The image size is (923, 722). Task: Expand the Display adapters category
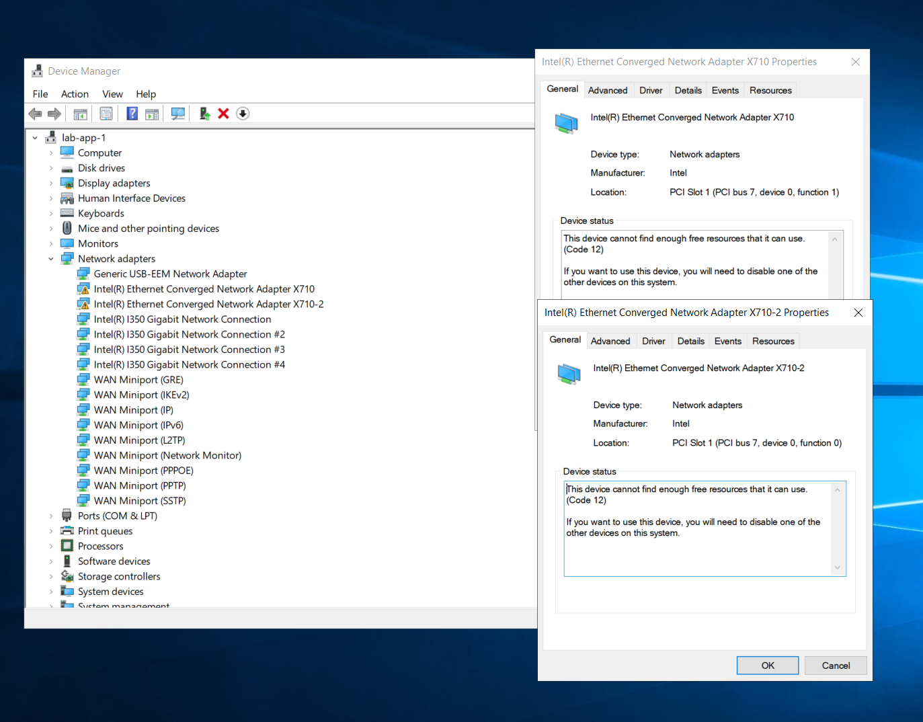[51, 183]
